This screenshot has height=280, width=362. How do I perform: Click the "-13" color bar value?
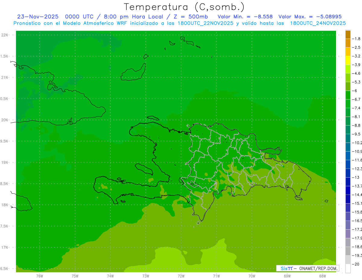[x=356, y=177]
